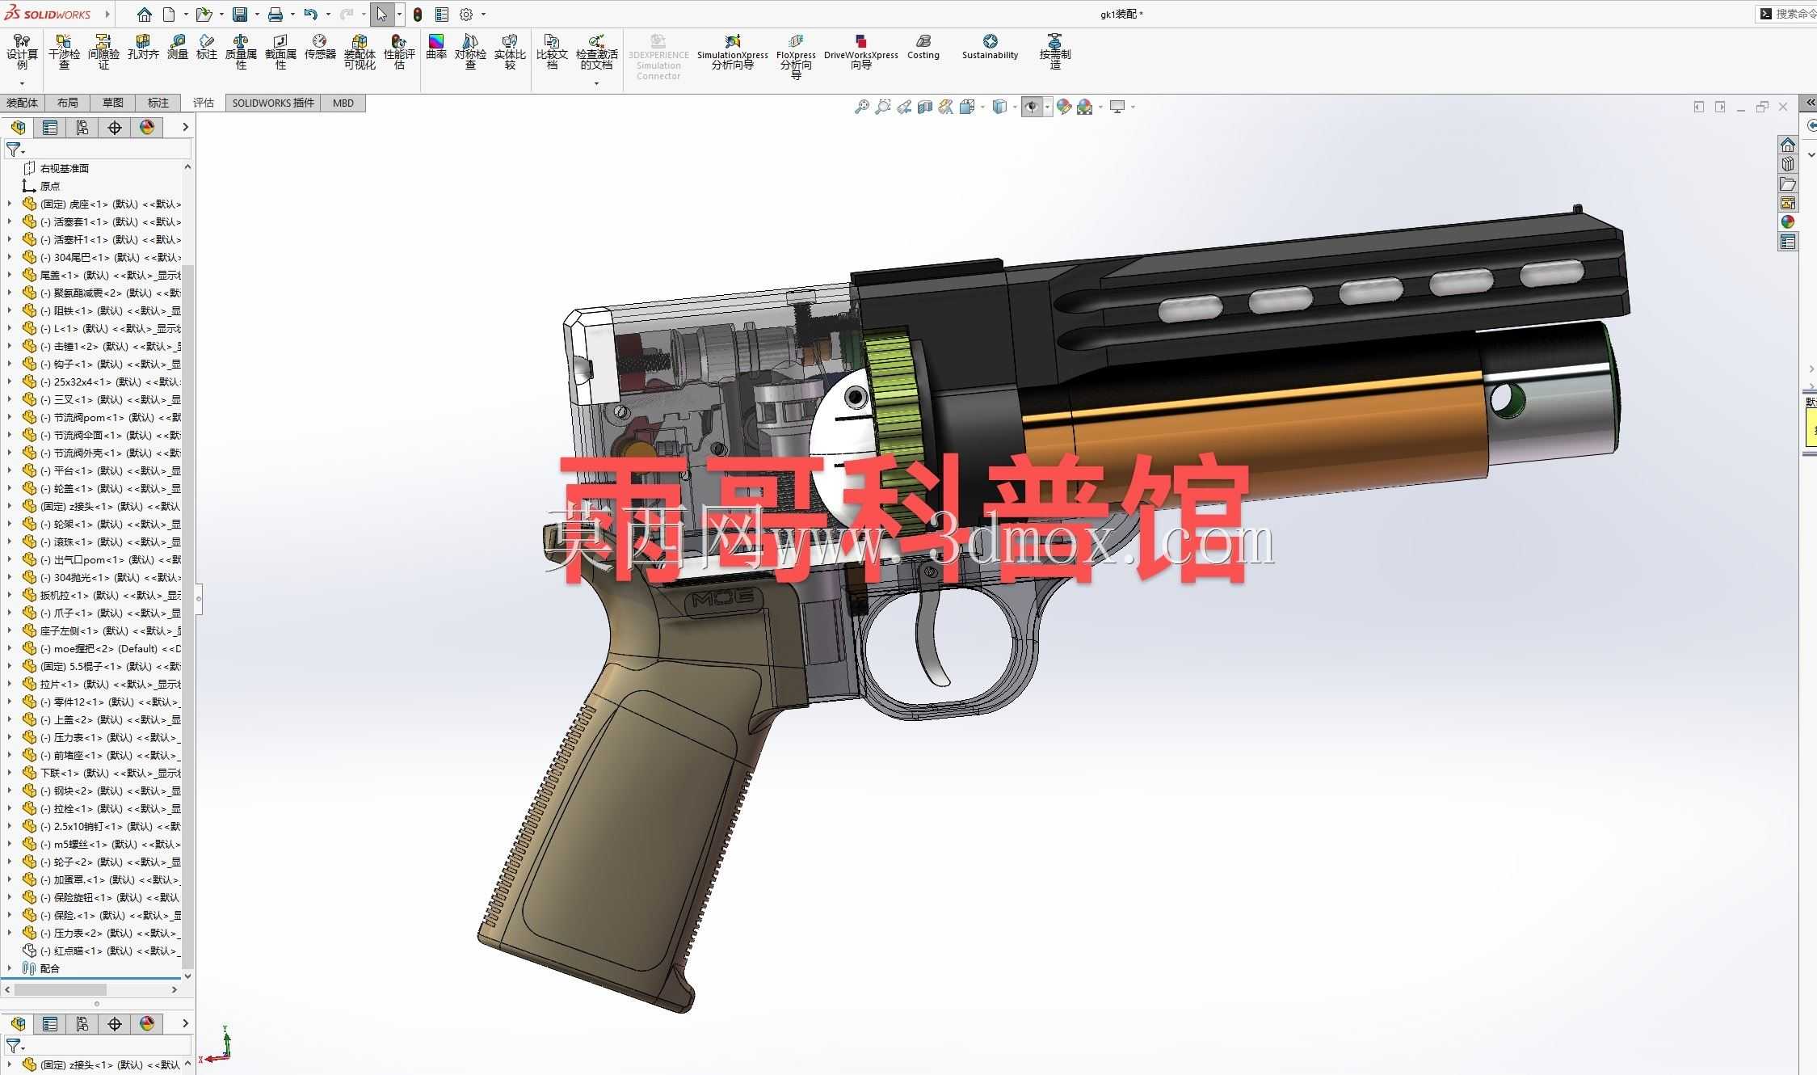Click the Rebuild traffic light icon
Image resolution: width=1817 pixels, height=1075 pixels.
[418, 15]
